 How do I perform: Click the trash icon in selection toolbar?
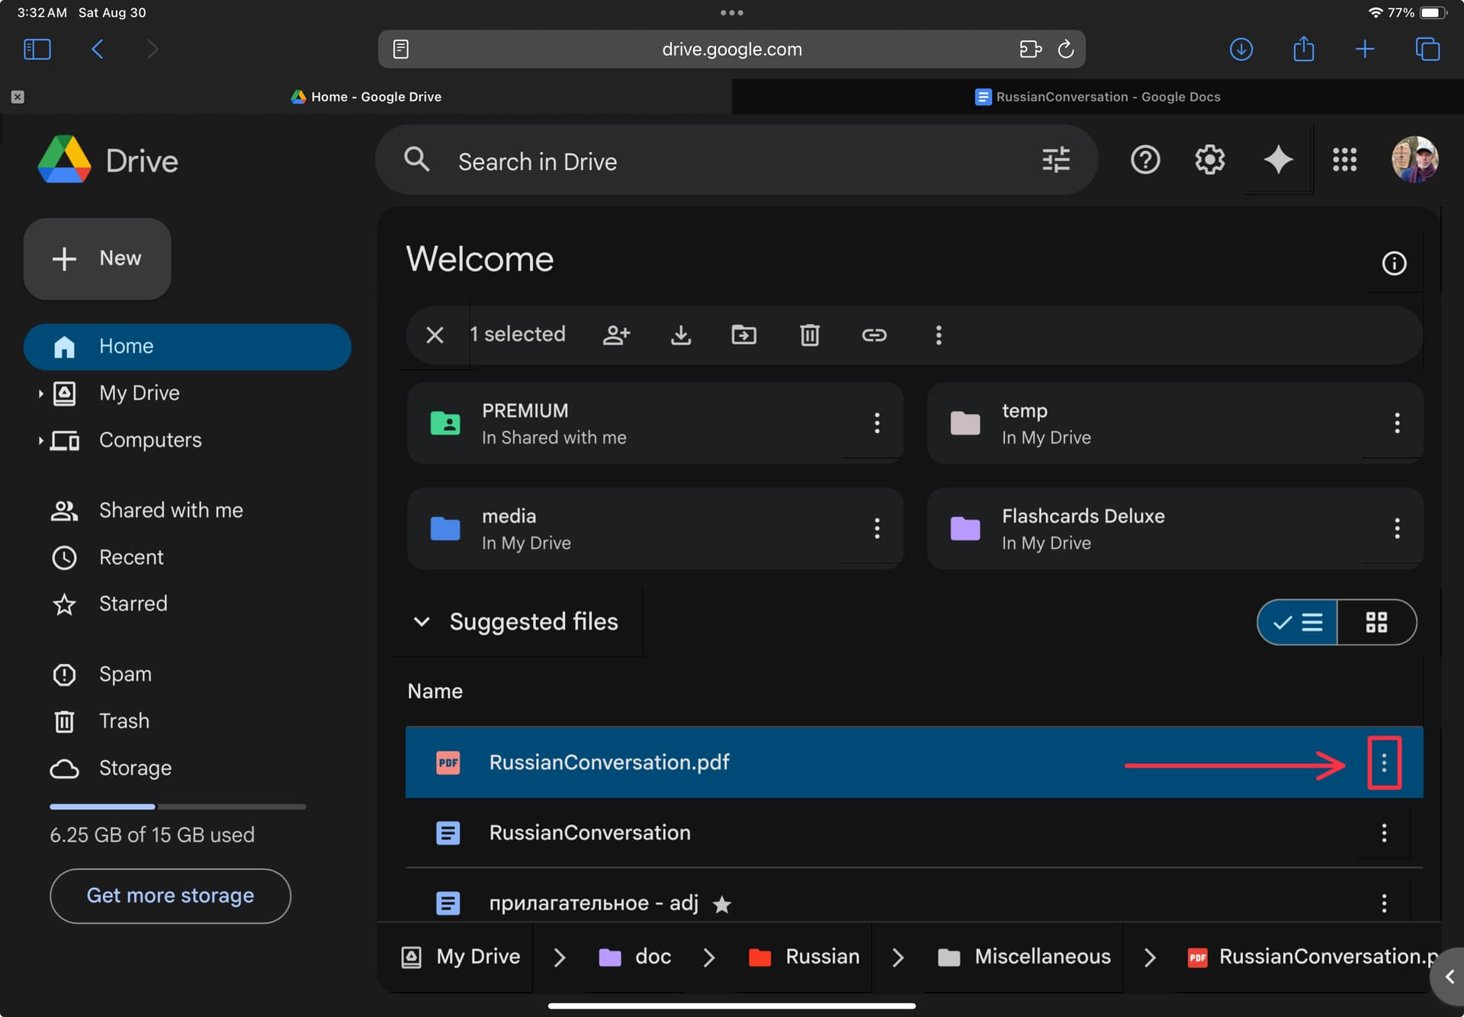810,335
